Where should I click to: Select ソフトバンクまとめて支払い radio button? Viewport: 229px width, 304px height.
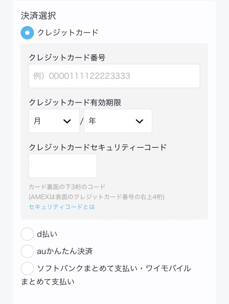[x=27, y=268]
